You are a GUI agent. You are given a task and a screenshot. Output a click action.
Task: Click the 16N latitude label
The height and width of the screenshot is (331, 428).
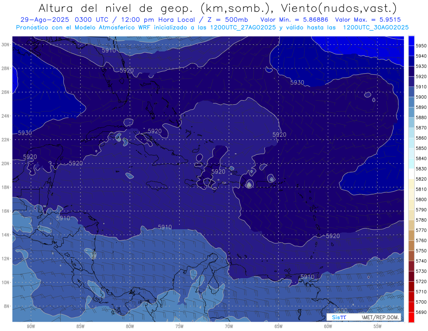(5, 211)
